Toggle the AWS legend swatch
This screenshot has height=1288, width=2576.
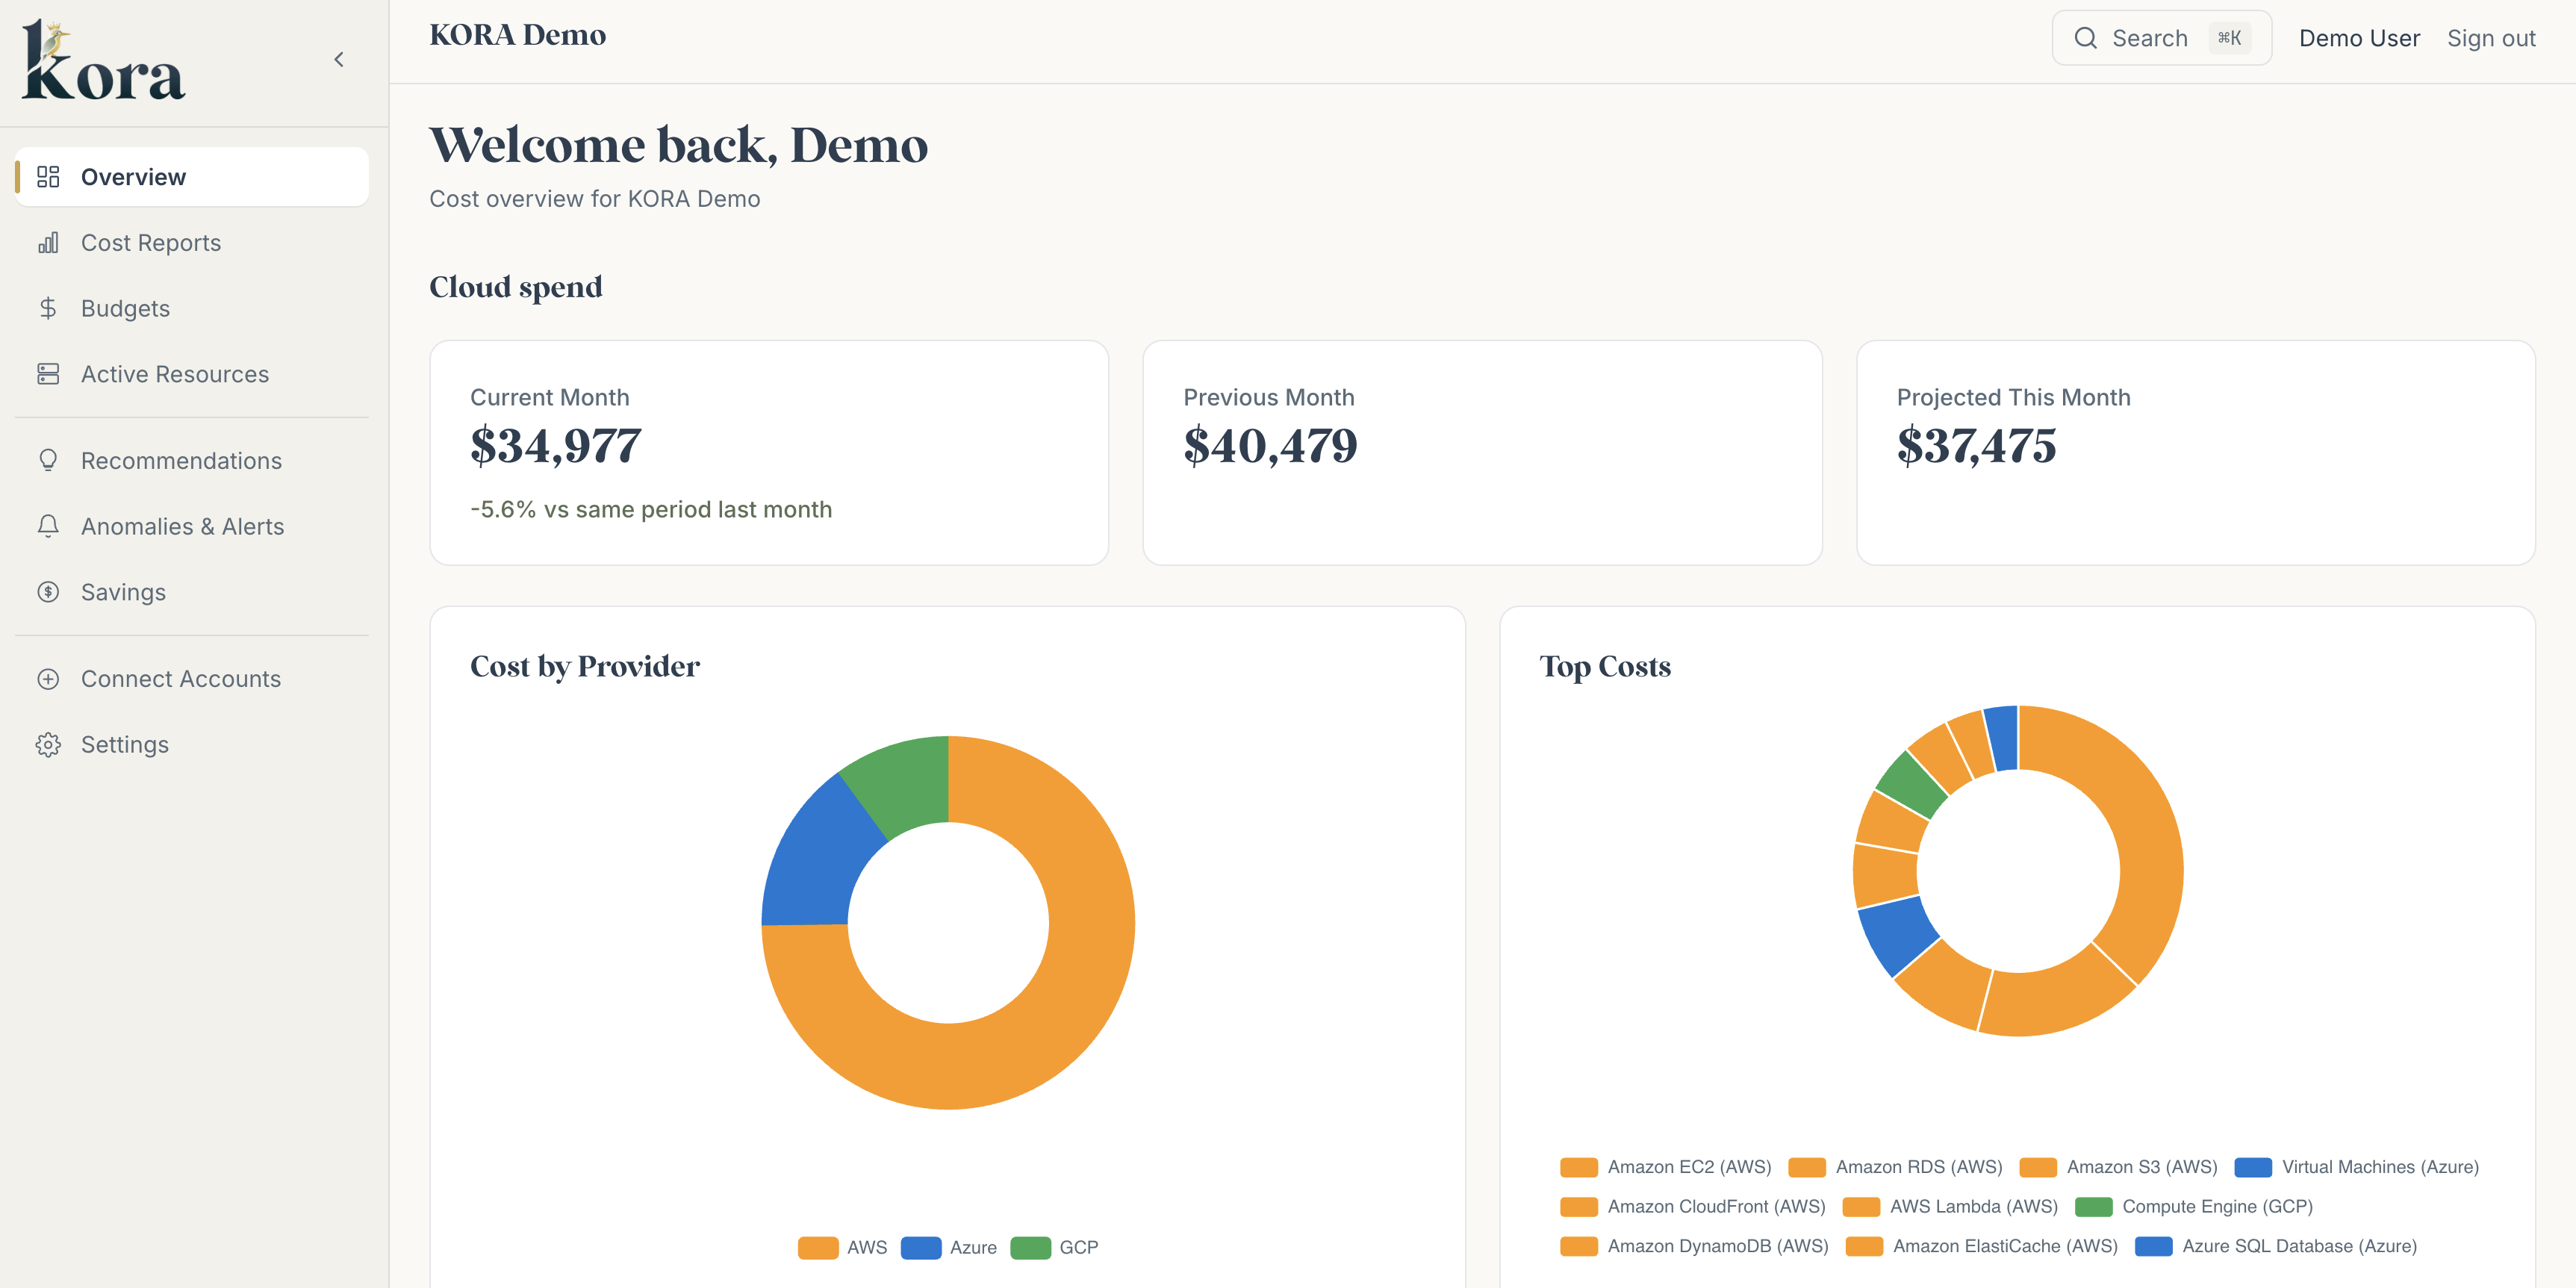pos(817,1247)
